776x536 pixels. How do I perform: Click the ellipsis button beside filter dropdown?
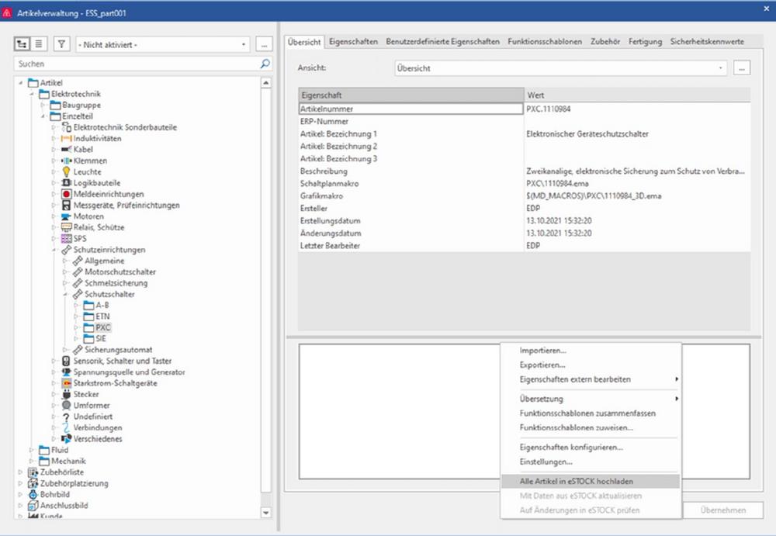(265, 44)
